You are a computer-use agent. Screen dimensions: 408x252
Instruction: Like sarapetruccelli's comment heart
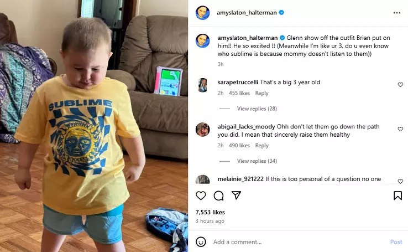pyautogui.click(x=400, y=85)
